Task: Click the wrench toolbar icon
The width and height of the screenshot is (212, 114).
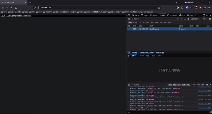Action: 205,8
